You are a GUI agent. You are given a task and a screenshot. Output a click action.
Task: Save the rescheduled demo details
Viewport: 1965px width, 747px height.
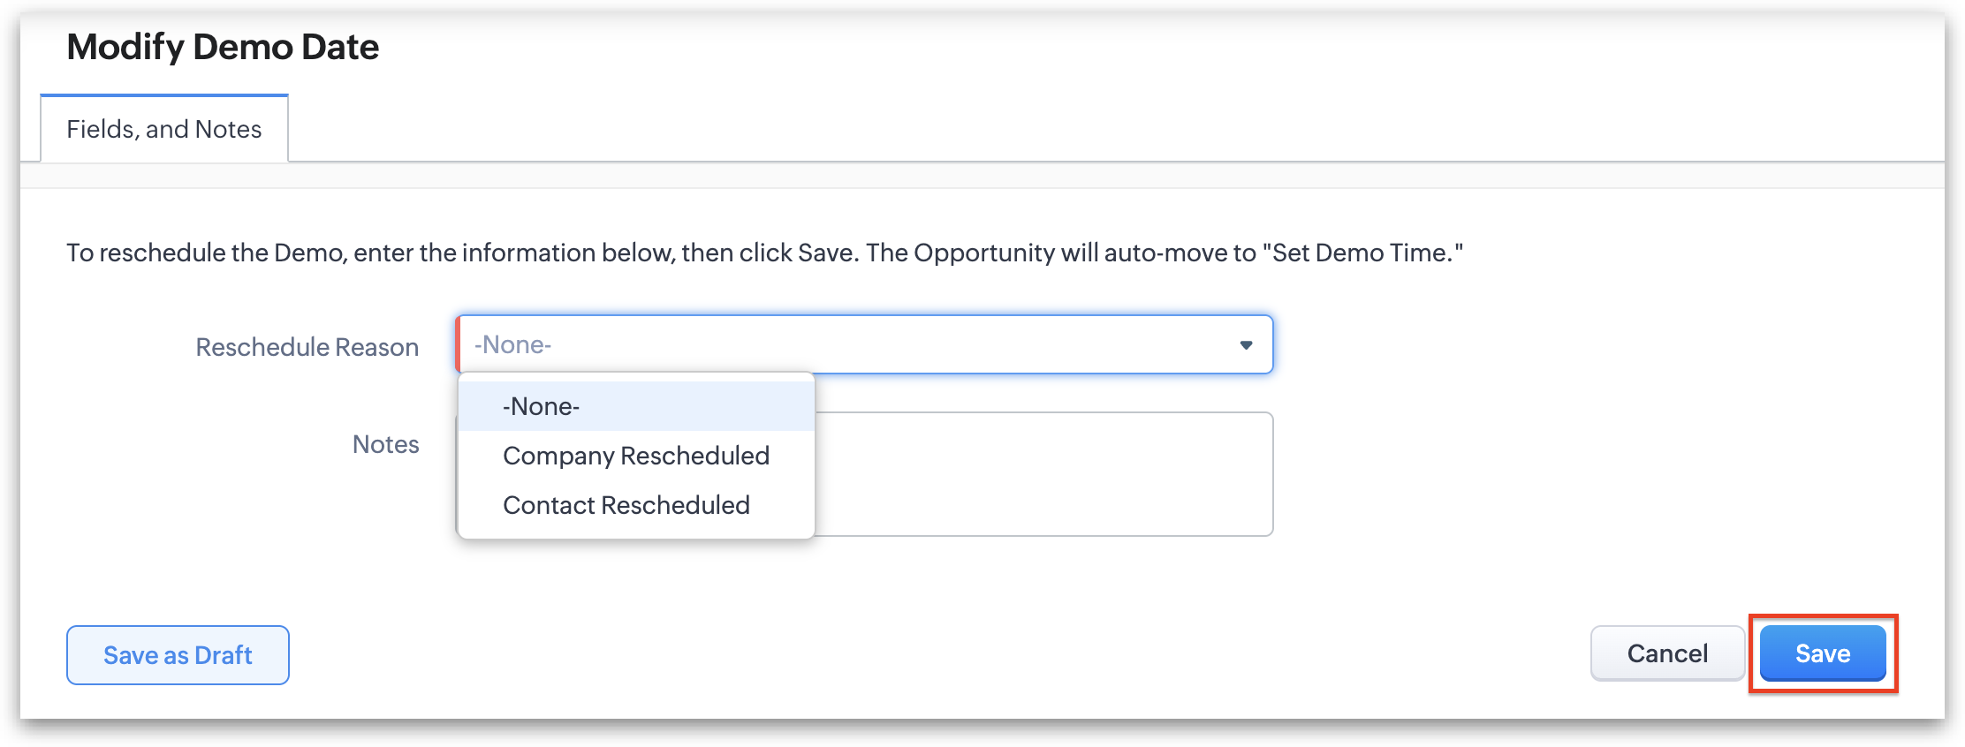click(x=1822, y=653)
